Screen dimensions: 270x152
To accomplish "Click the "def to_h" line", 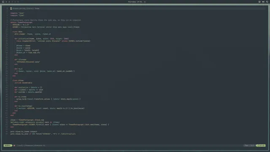I will [19, 69].
